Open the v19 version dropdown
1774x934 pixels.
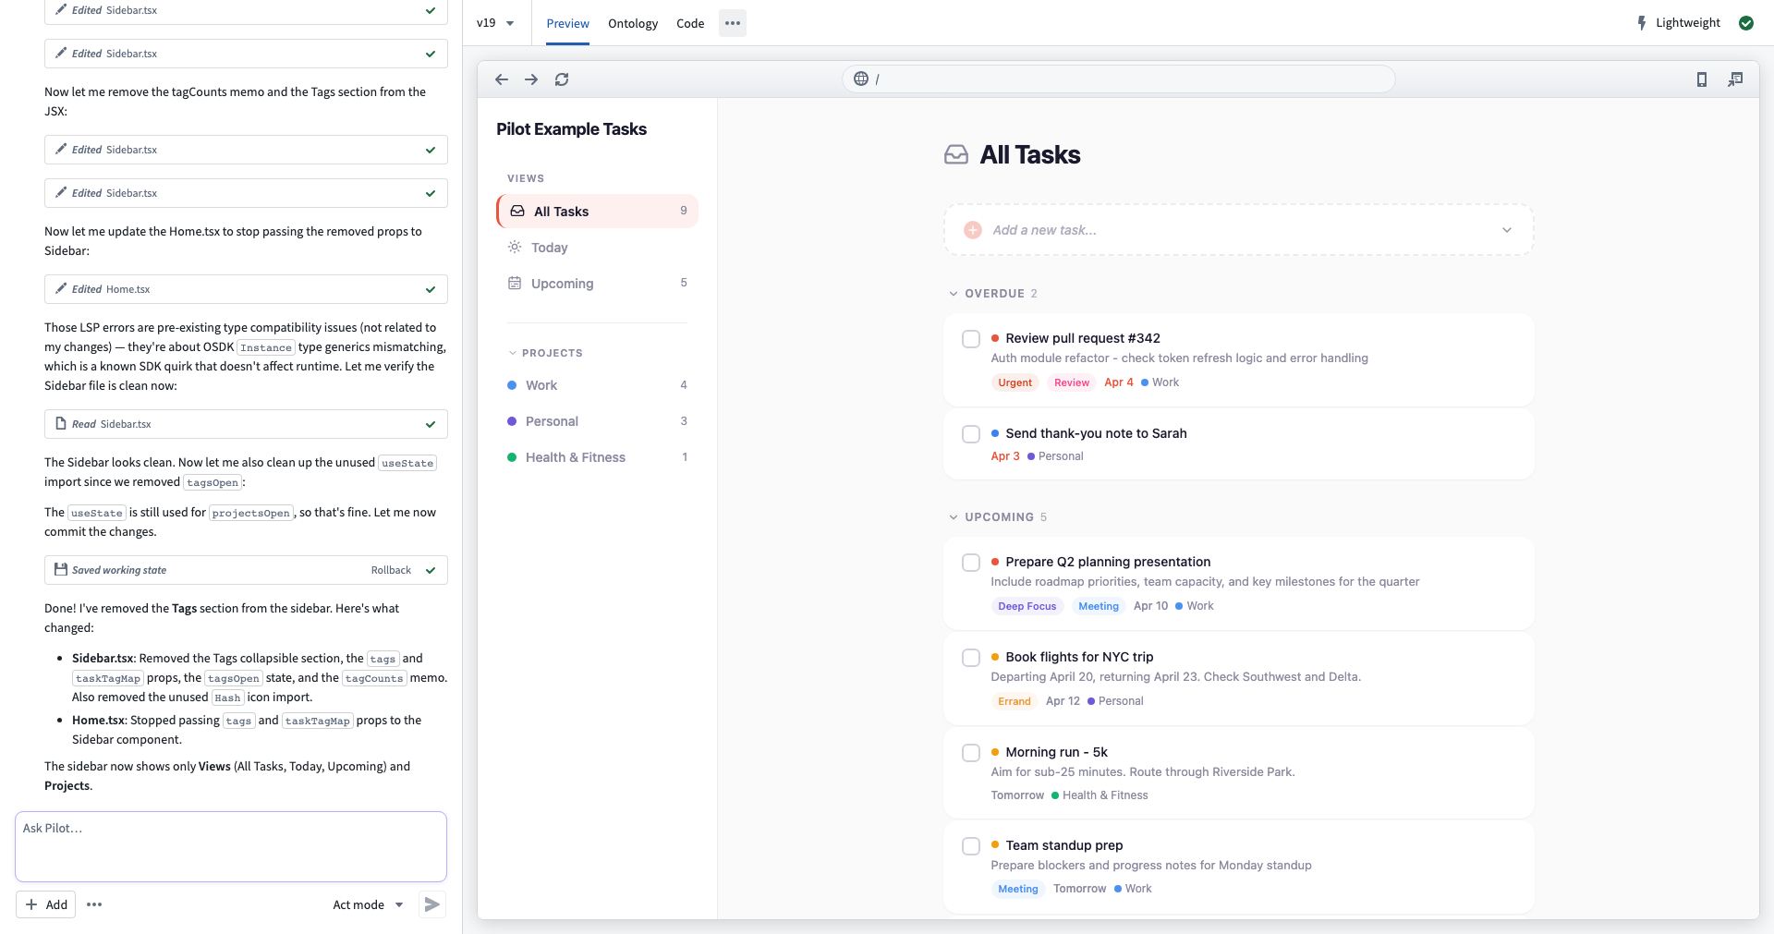coord(495,22)
